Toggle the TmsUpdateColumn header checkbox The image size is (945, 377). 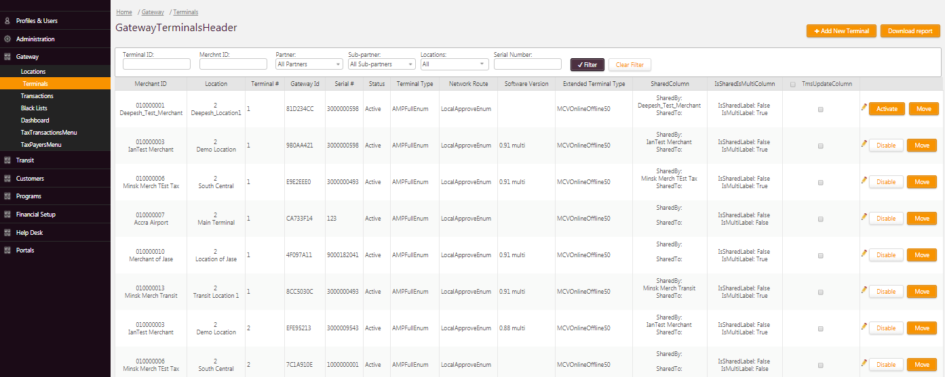click(793, 85)
